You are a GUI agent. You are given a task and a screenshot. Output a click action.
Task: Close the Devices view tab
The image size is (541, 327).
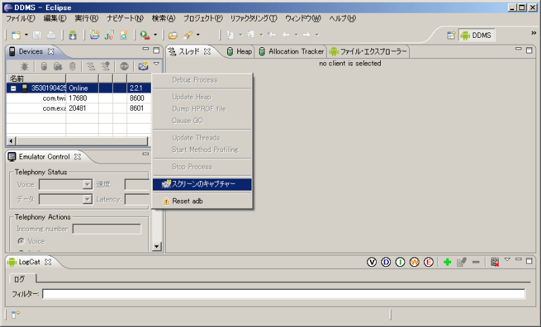(x=51, y=52)
